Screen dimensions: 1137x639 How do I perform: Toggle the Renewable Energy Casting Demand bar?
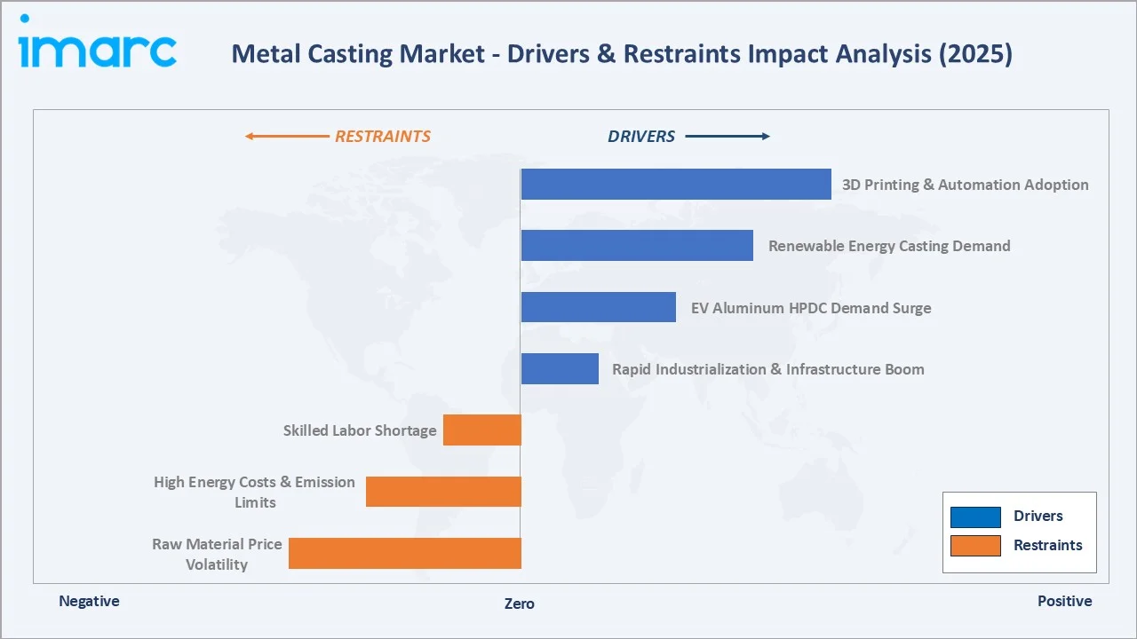(636, 245)
